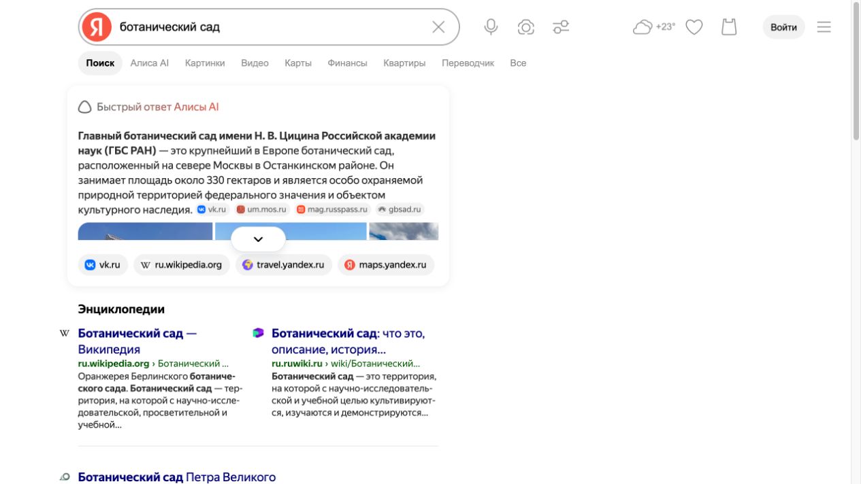Open the maps.yandex.ru source chip
Screen dimensions: 861x484
(386, 265)
